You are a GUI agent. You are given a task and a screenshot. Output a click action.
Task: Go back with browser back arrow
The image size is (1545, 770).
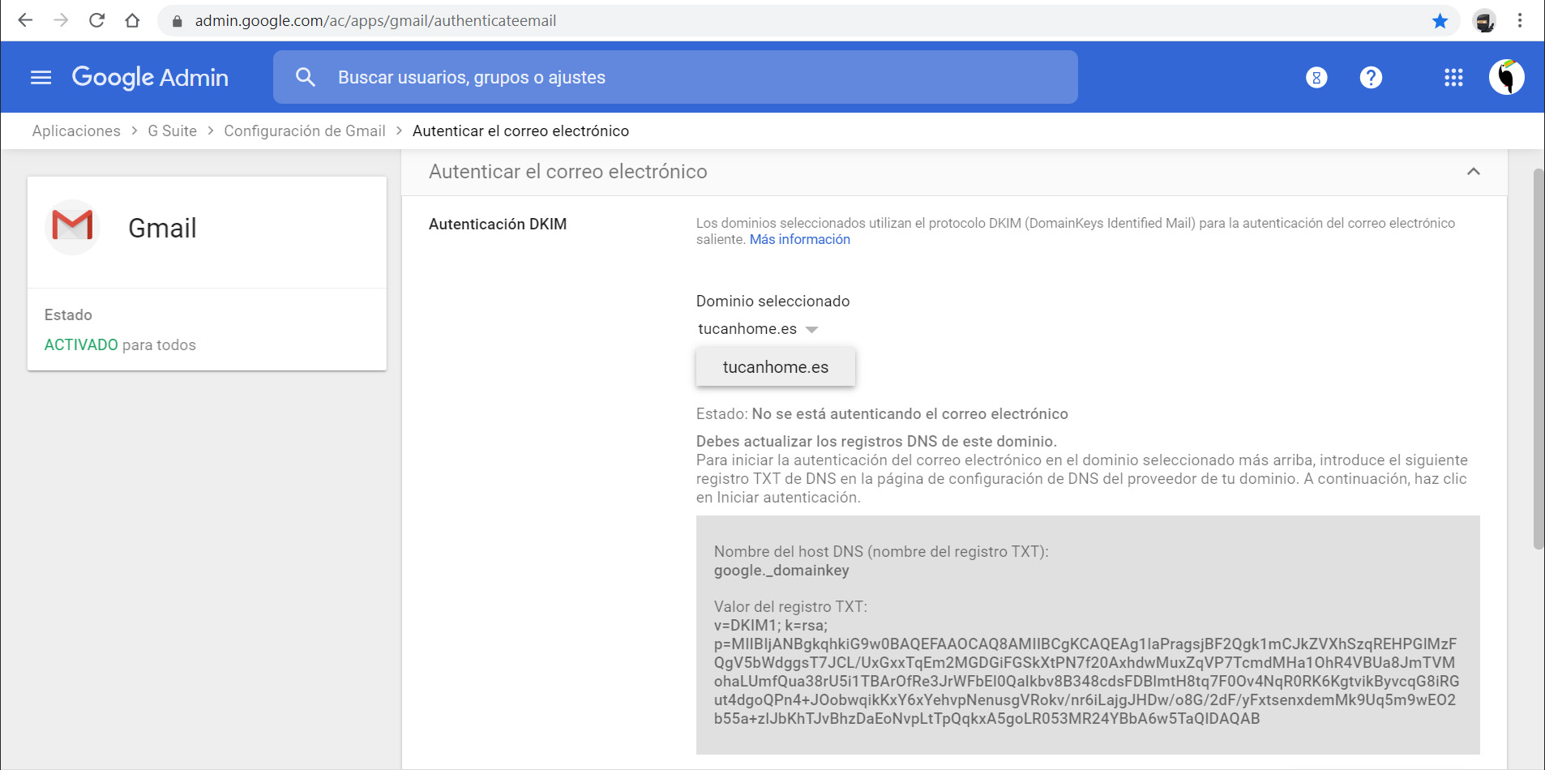tap(25, 20)
